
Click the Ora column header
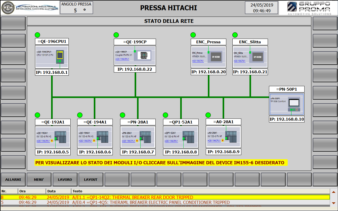pos(32,191)
